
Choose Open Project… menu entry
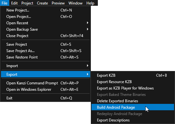click(46, 17)
